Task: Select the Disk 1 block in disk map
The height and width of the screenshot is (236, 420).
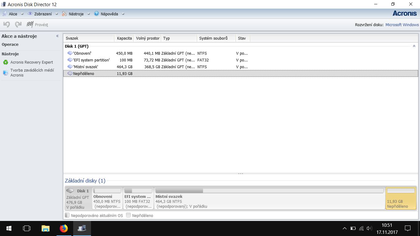Action: click(x=78, y=198)
